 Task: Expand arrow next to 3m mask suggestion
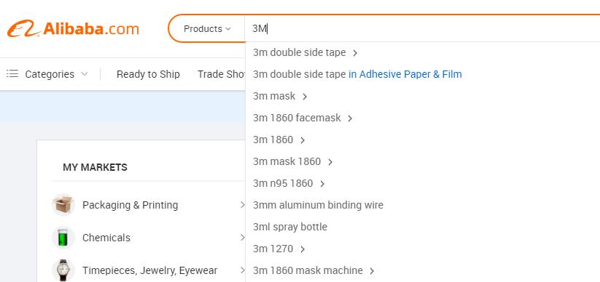[x=305, y=97]
